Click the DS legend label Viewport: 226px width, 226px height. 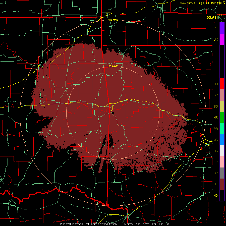point(216,151)
